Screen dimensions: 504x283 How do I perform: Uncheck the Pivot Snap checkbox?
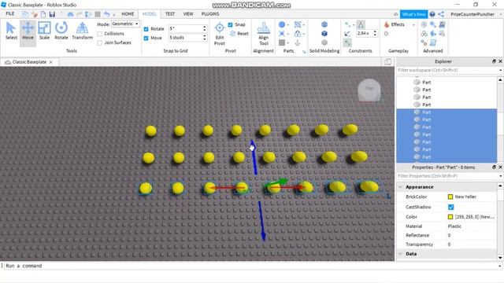[230, 24]
